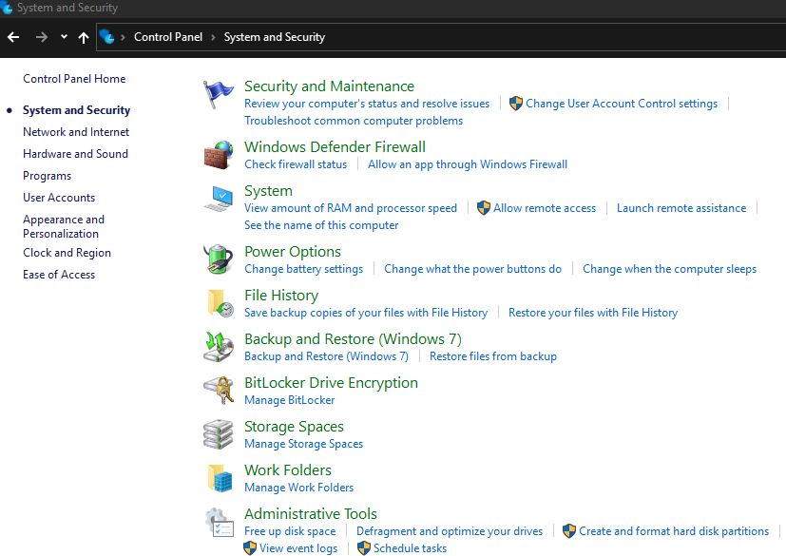Open the recent locations dropdown chevron
This screenshot has height=556, width=786.
[63, 36]
